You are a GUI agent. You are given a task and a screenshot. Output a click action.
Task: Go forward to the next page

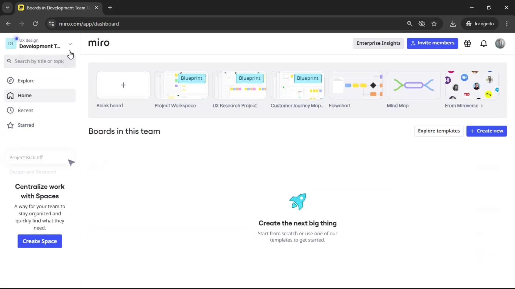coord(22,24)
